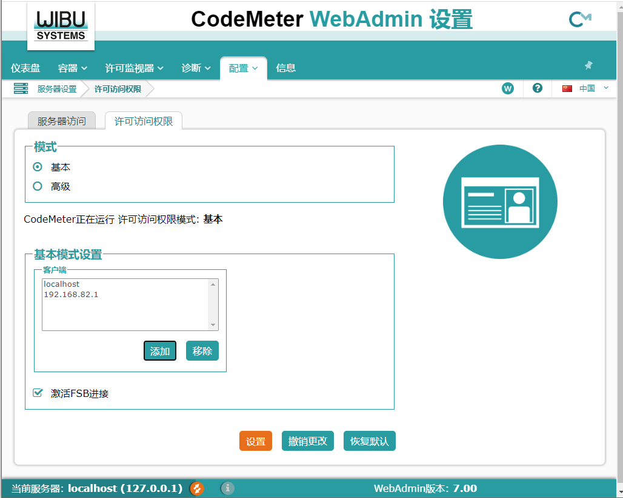Open the 信息 menu item
The image size is (623, 498).
point(285,68)
